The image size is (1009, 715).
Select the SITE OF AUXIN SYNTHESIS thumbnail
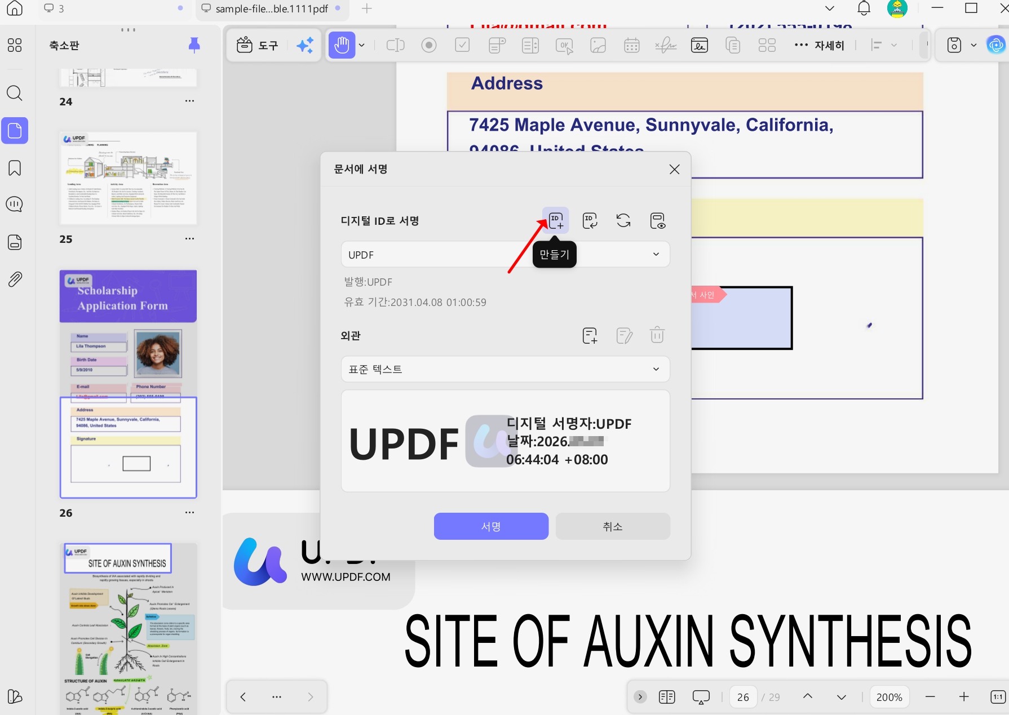coord(129,629)
